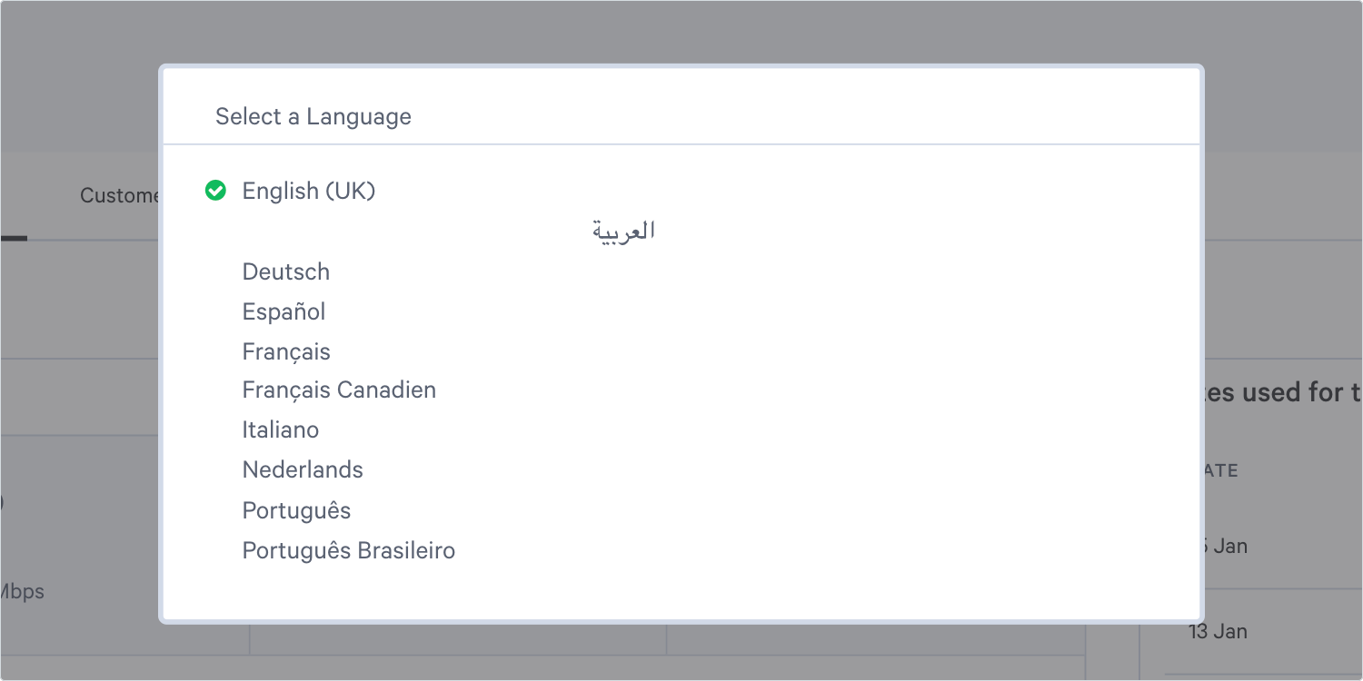Choose Português from the list
The height and width of the screenshot is (681, 1363).
click(296, 510)
